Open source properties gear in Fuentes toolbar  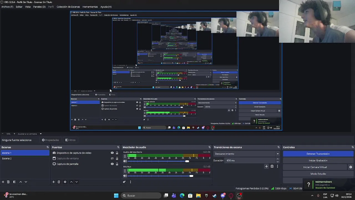point(65,182)
